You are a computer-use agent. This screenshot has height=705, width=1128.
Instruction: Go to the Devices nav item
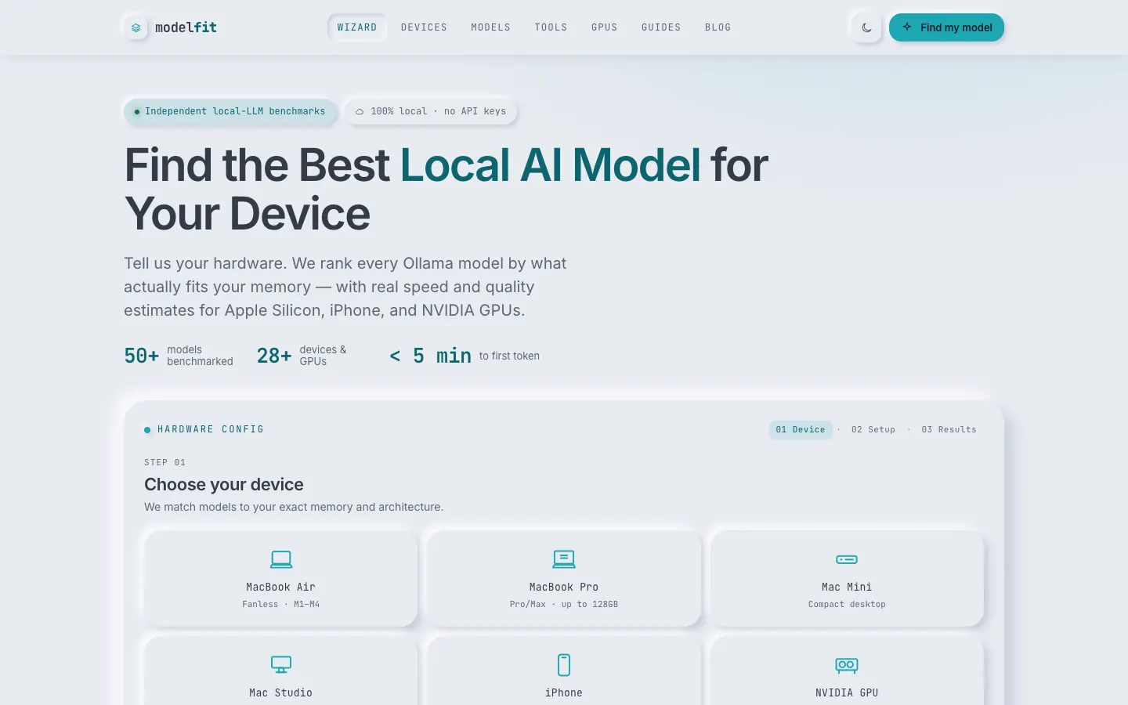[424, 27]
